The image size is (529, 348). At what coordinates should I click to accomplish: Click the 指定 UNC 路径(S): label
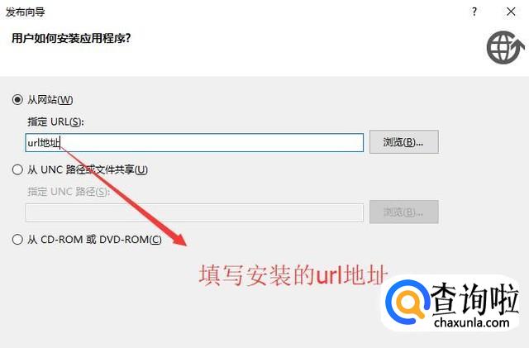pyautogui.click(x=69, y=192)
